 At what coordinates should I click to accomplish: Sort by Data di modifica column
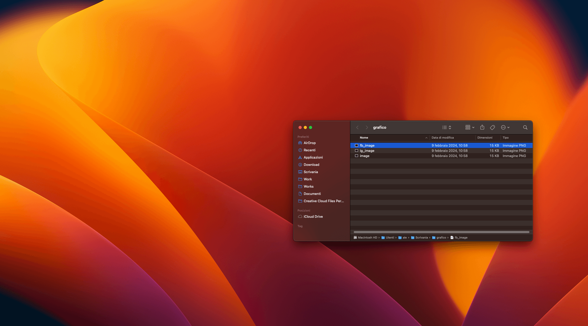click(443, 138)
